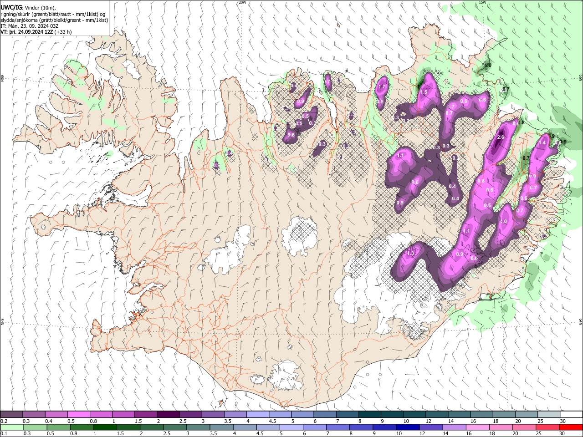The height and width of the screenshot is (437, 583).
Task: Click the snow legend swatch between 12 and 14
Action: pyautogui.click(x=436, y=414)
